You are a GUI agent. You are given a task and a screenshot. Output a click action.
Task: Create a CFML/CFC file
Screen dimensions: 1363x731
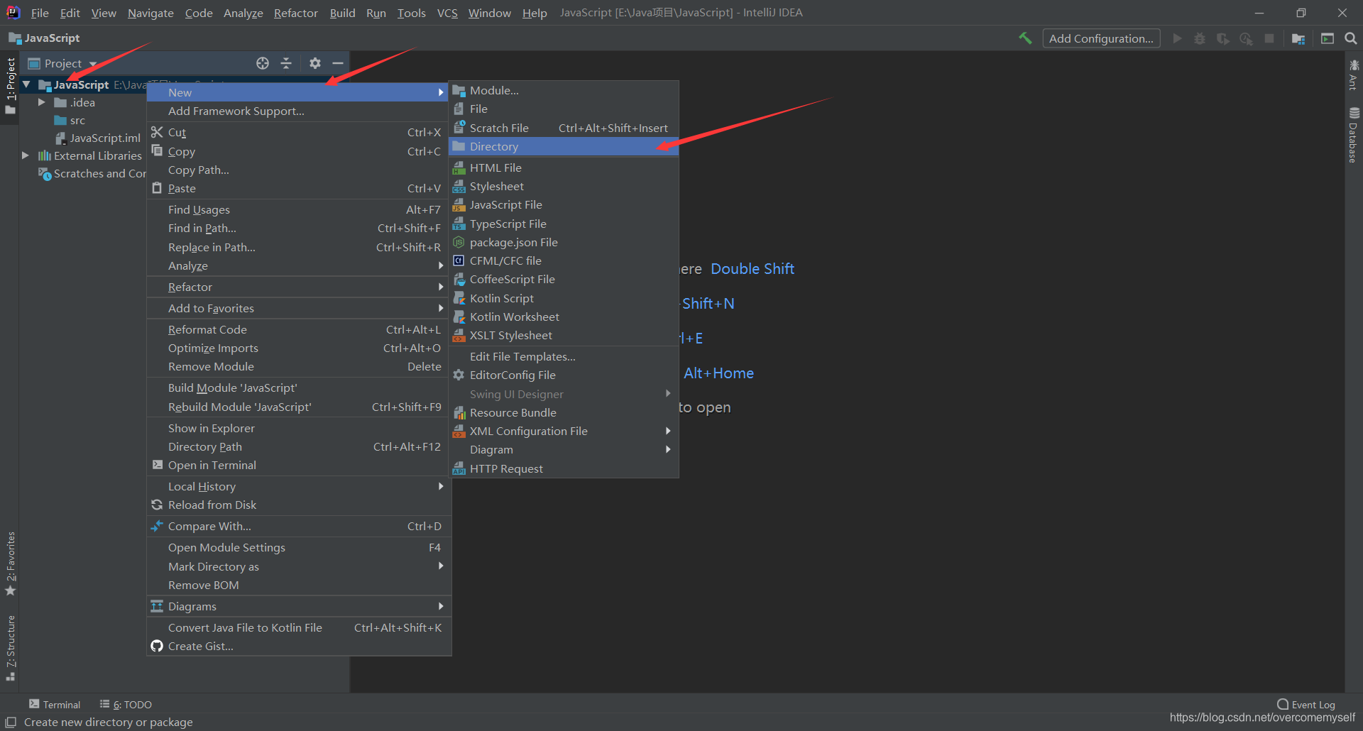tap(564, 260)
